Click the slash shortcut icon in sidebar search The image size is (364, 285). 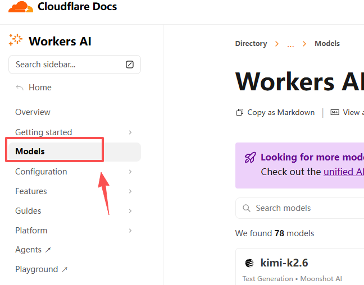click(x=130, y=65)
